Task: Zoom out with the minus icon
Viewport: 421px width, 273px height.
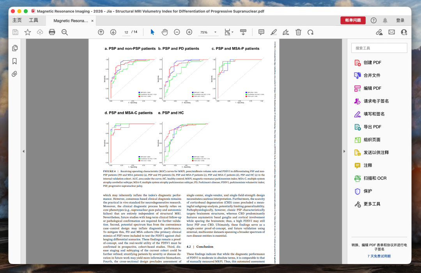Action: 177,32
